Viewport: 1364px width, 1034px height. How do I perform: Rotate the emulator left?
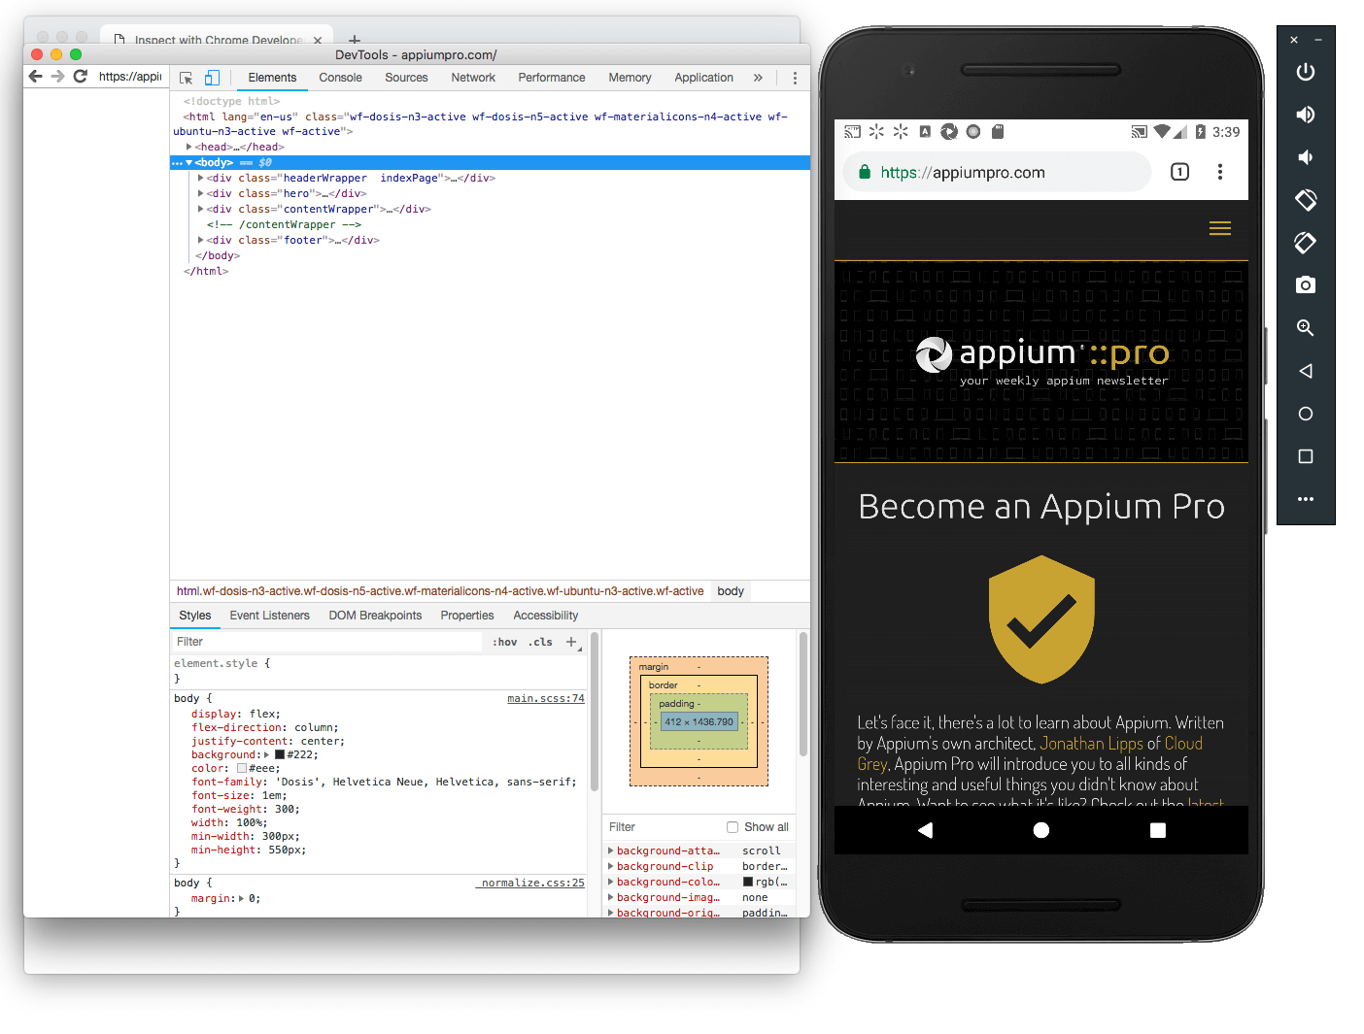1306,200
